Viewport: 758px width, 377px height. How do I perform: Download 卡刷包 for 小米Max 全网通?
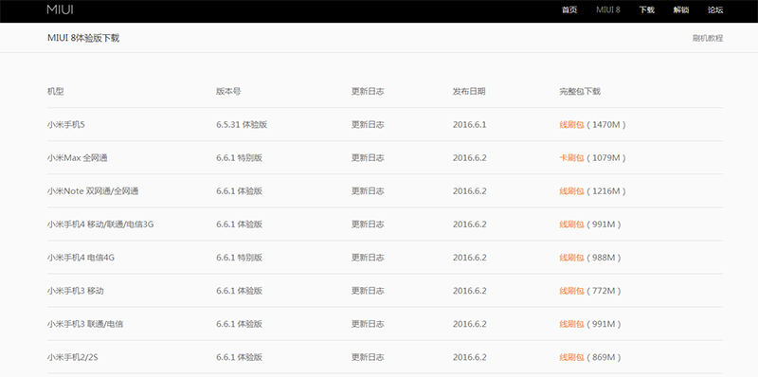click(572, 158)
